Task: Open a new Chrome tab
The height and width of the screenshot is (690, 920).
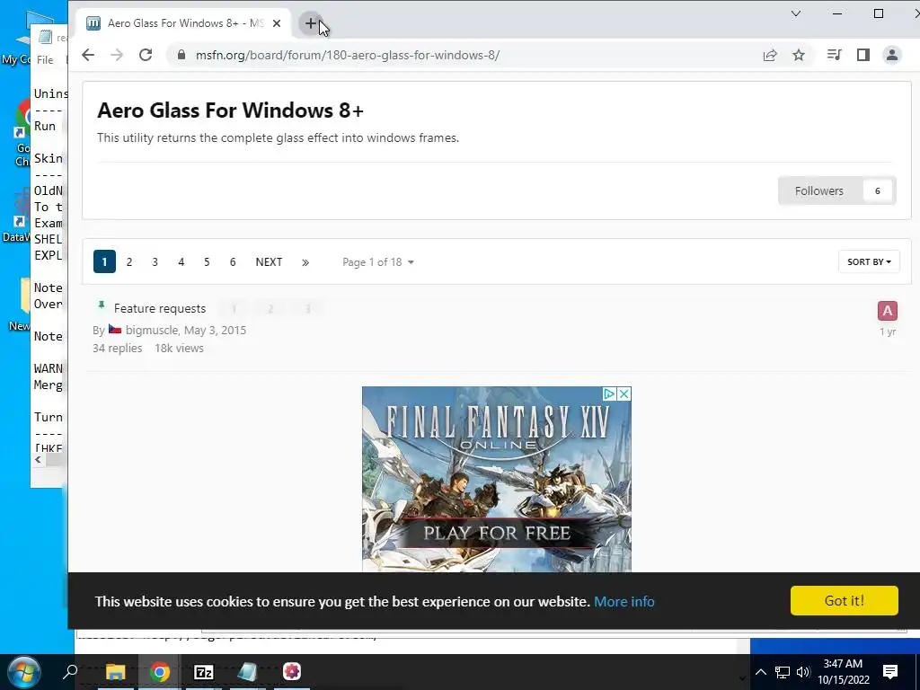Action: coord(310,23)
